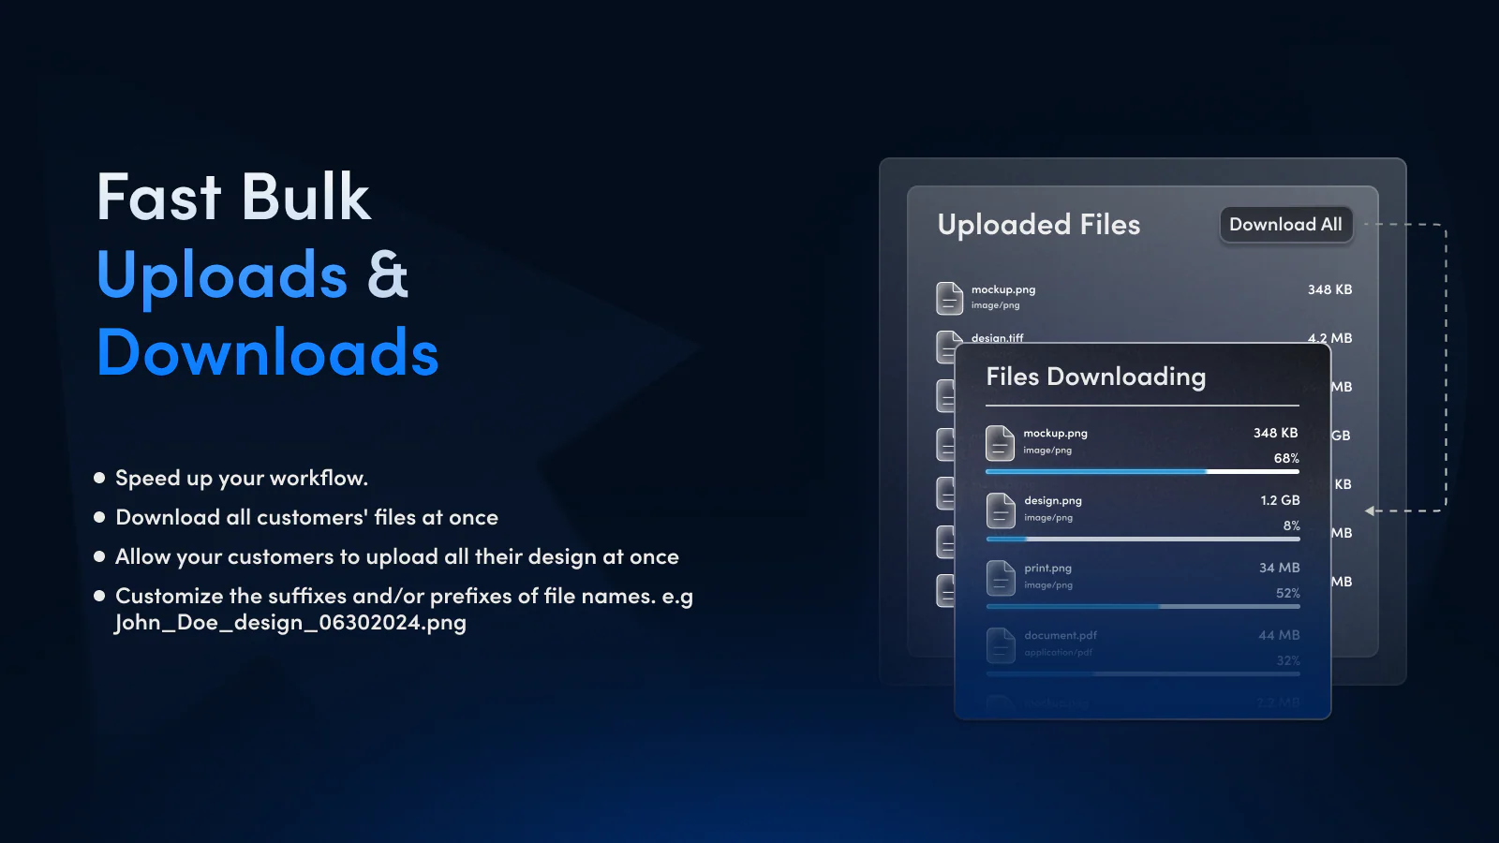This screenshot has width=1499, height=843.
Task: Click the Files Downloading panel title
Action: coord(1095,377)
